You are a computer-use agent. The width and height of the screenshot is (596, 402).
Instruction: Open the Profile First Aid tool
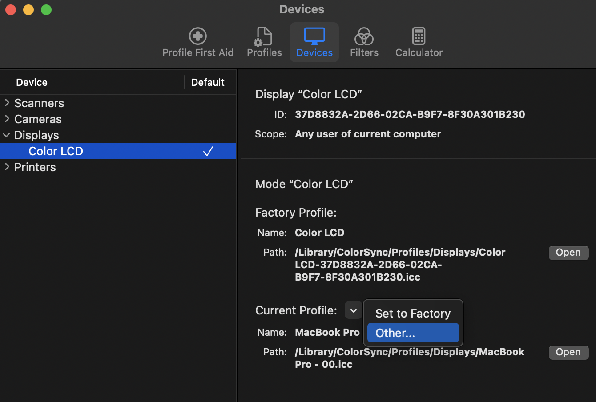(x=198, y=43)
